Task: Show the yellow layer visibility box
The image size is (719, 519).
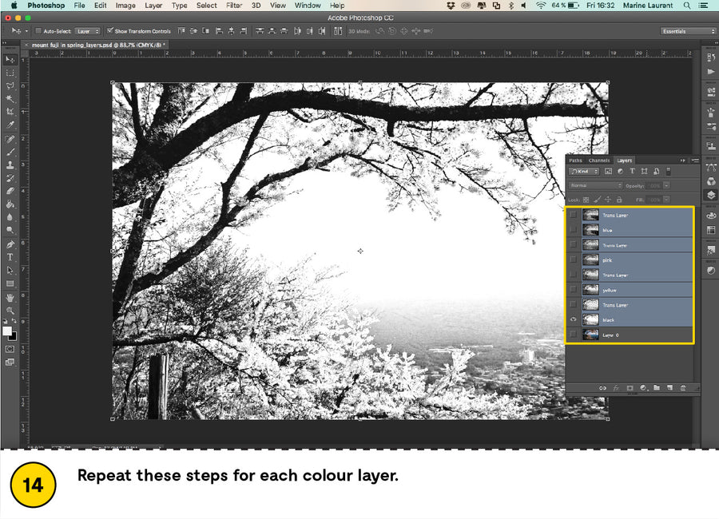Action: [573, 290]
